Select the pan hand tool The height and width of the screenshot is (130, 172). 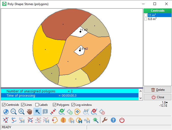pos(29,112)
